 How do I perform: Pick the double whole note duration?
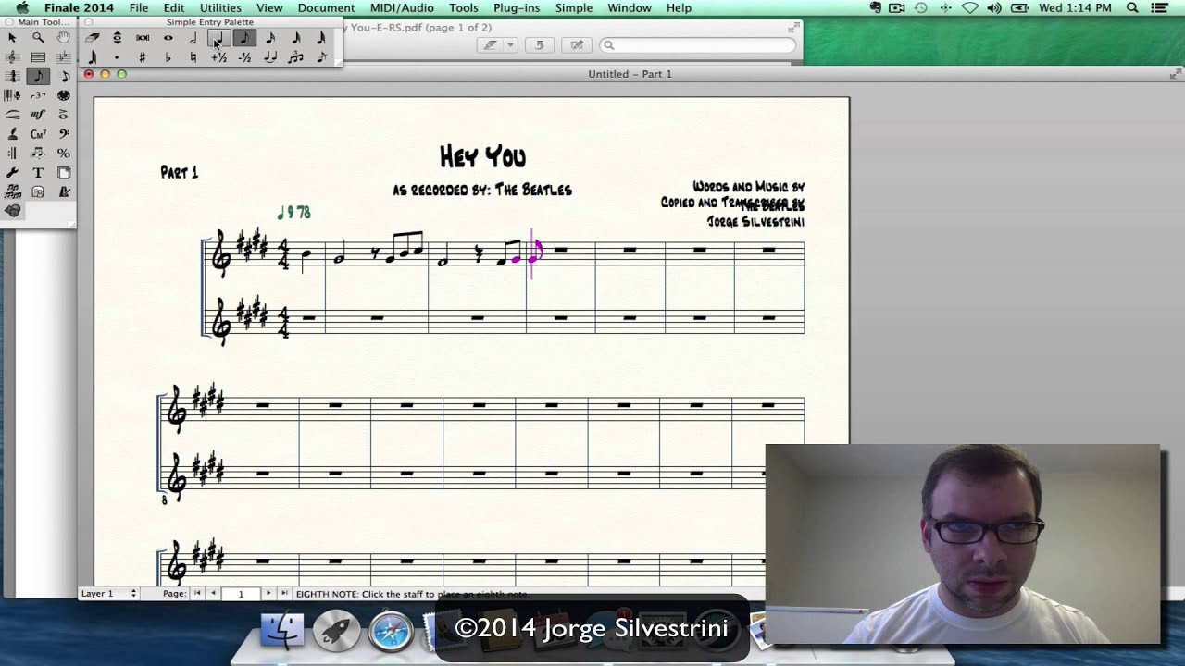(143, 38)
